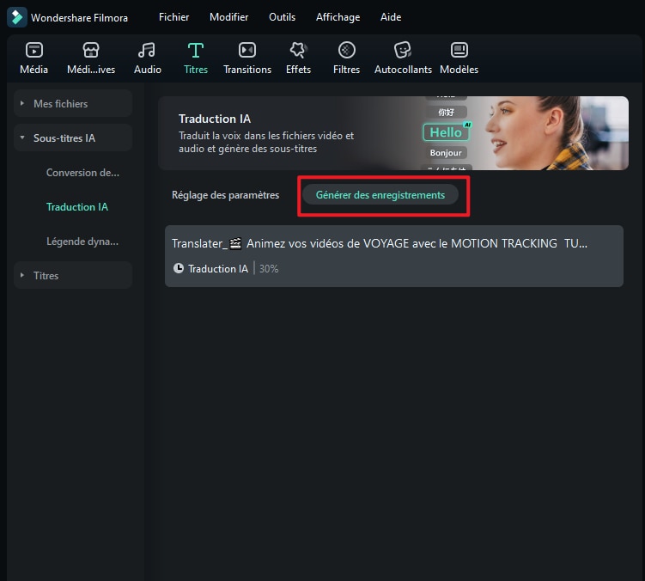This screenshot has height=581, width=645.
Task: Select Traduction IA in sidebar
Action: tap(77, 207)
